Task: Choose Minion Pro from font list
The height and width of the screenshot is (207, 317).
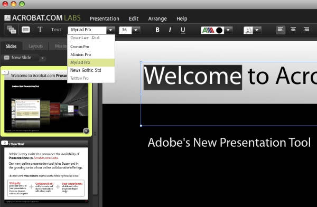Action: pyautogui.click(x=91, y=54)
